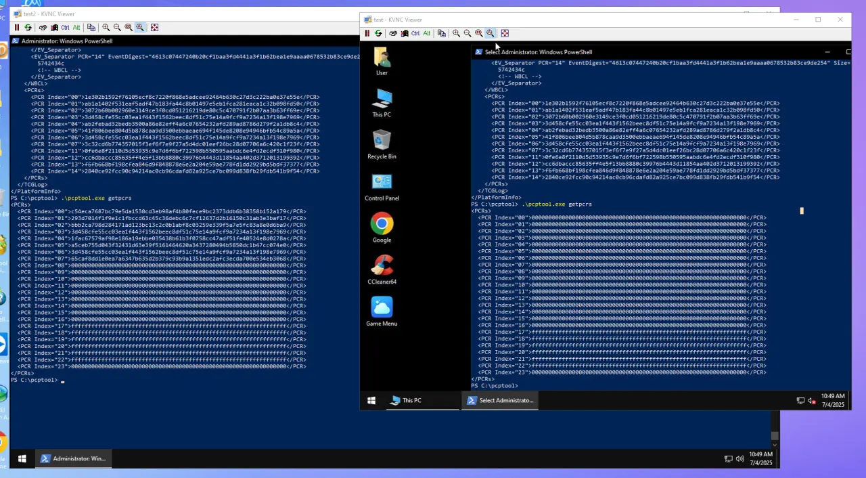Open file transfer in test2 KVNC Viewer

pyautogui.click(x=91, y=28)
